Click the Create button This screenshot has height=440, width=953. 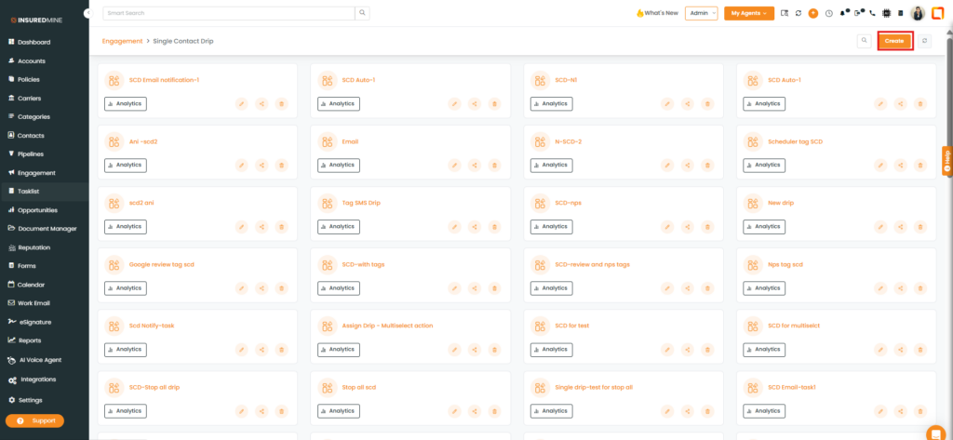coord(894,41)
